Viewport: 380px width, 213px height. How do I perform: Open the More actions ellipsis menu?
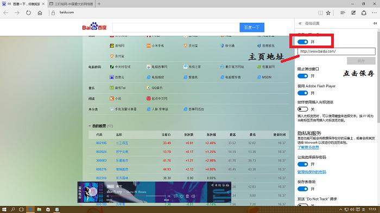click(x=374, y=13)
